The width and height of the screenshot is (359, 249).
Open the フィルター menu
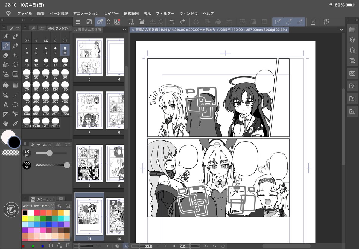[x=165, y=13]
